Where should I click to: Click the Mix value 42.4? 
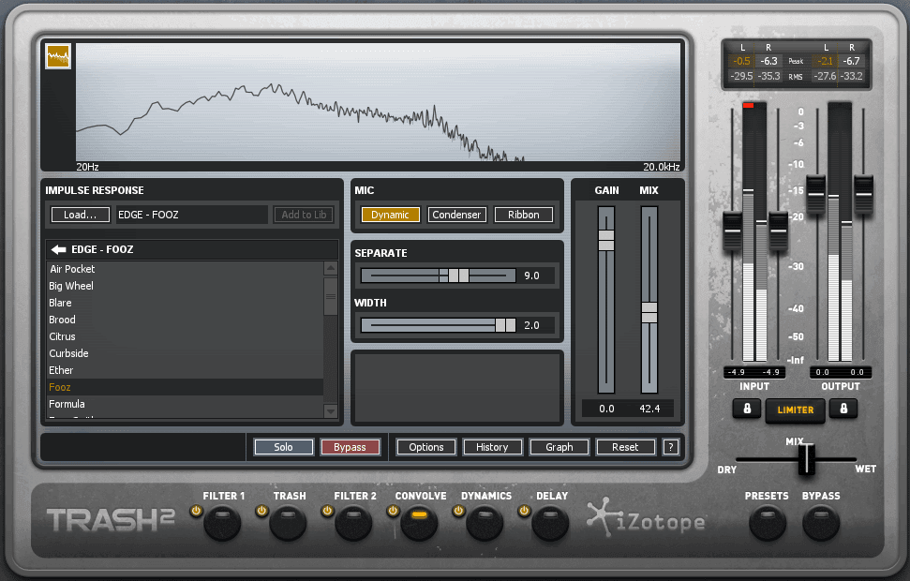(649, 409)
